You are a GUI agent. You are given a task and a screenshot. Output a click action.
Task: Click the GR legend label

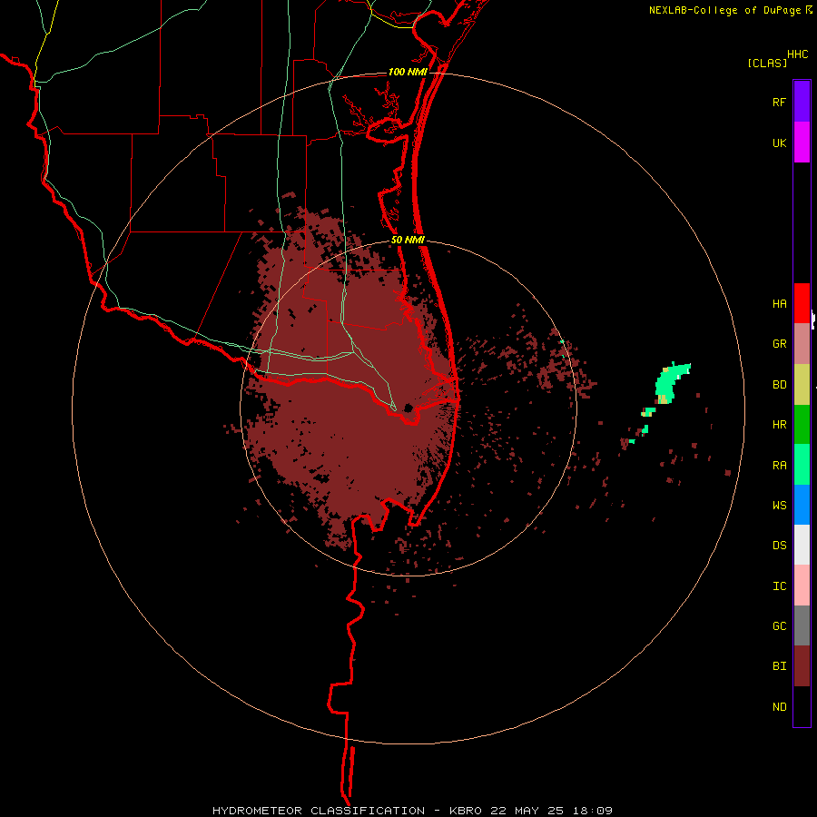[x=779, y=344]
